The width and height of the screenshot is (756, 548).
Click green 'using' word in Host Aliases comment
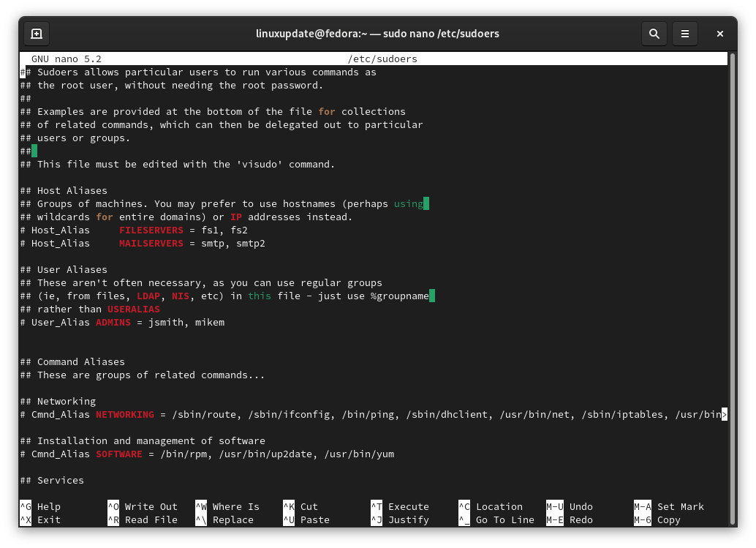tap(409, 203)
